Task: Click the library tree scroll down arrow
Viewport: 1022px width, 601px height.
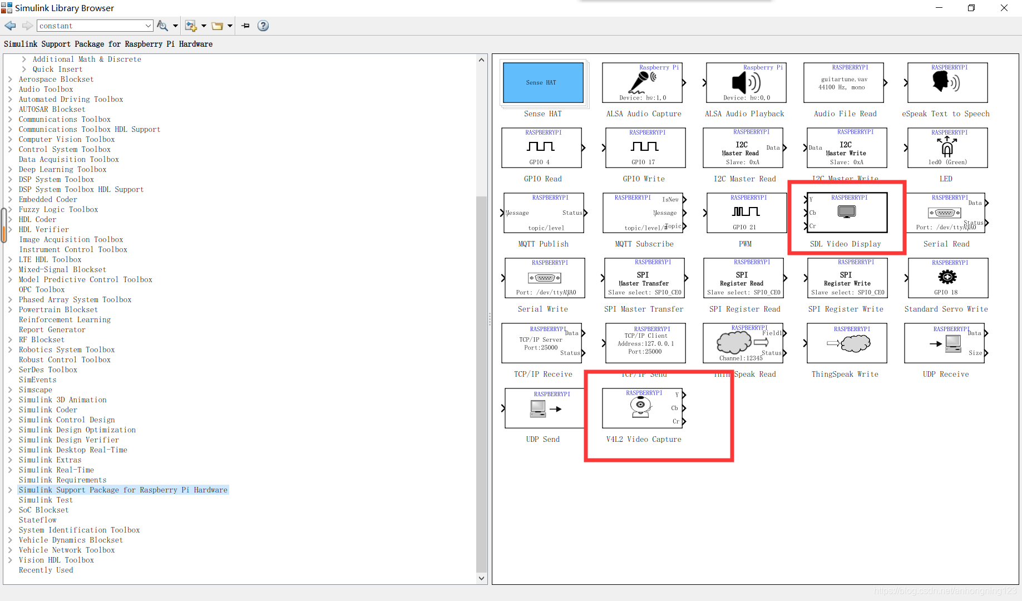Action: click(x=482, y=578)
